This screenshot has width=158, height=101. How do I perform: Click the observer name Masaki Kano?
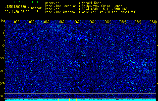(x=92, y=3)
